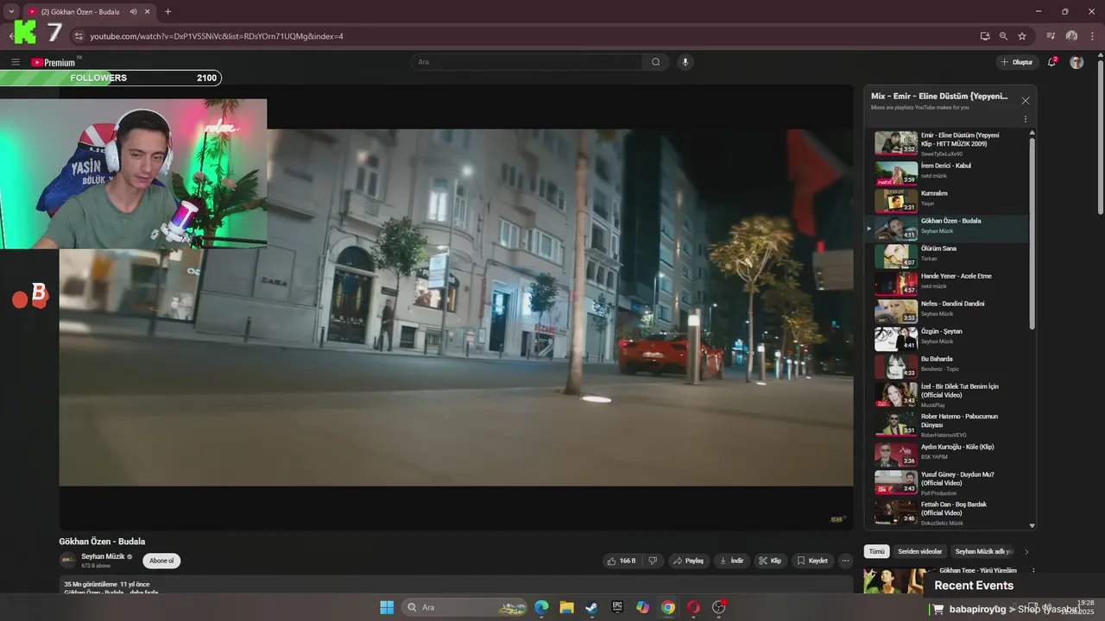Mute tab via speaker icon

[x=134, y=11]
